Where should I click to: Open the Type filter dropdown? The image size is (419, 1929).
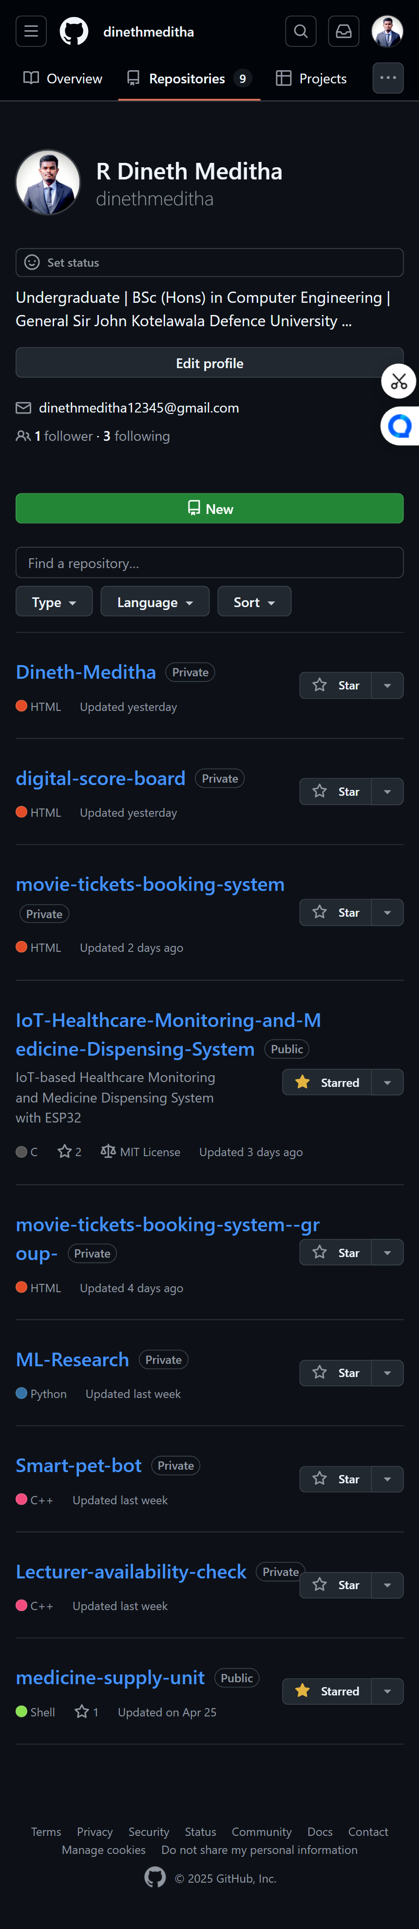pyautogui.click(x=53, y=601)
